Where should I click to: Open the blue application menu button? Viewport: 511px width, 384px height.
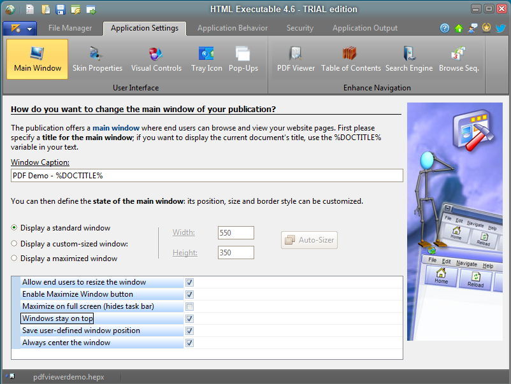click(20, 29)
